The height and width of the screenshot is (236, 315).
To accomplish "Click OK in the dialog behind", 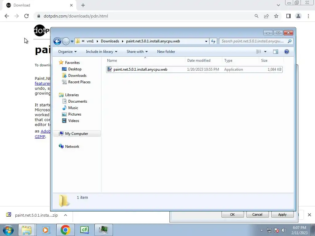I will pyautogui.click(x=233, y=214).
